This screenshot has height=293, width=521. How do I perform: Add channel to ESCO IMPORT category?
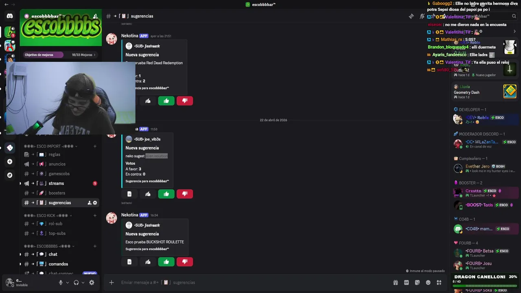click(95, 146)
